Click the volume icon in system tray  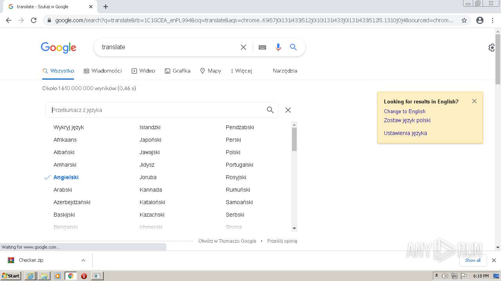click(x=445, y=276)
